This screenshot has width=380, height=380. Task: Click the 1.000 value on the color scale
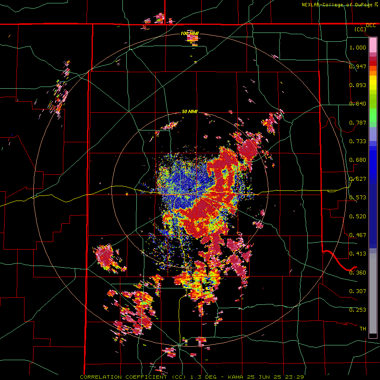(358, 47)
